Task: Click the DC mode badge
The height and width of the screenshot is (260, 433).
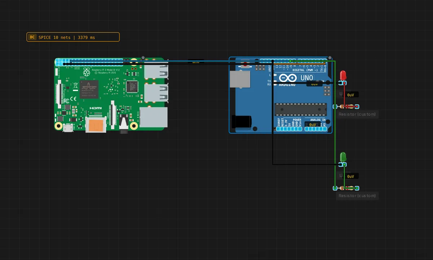Action: pos(32,37)
